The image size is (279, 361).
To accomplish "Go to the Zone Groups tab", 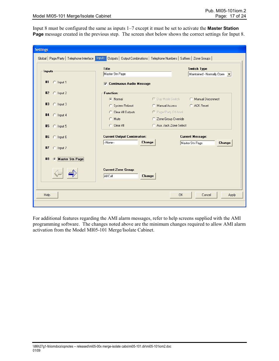I will pyautogui.click(x=202, y=58).
